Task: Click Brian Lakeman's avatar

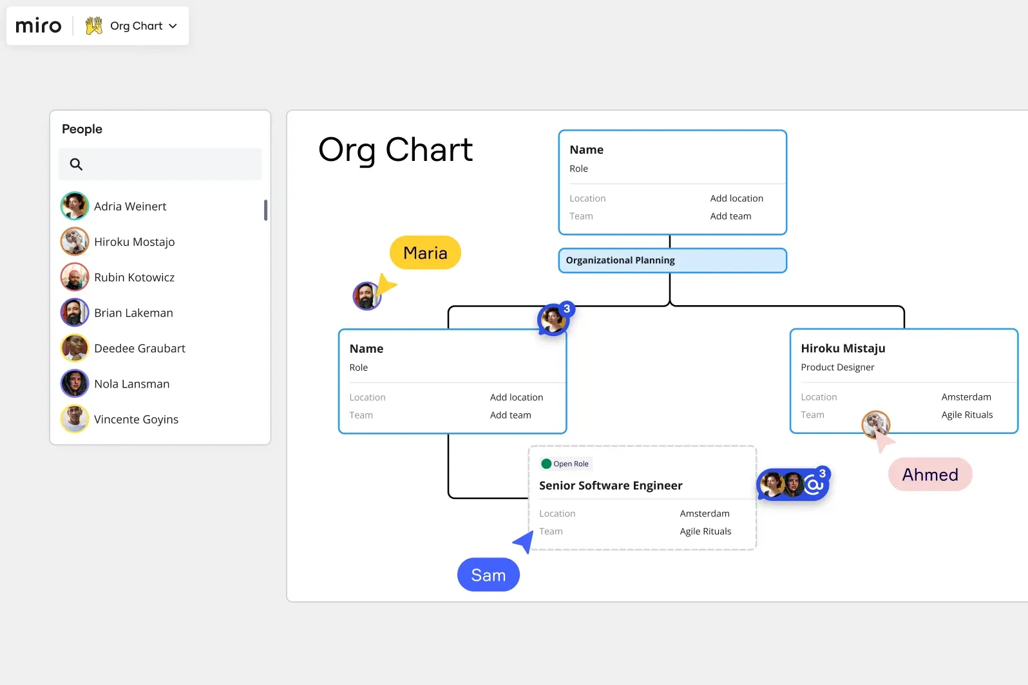Action: point(75,312)
